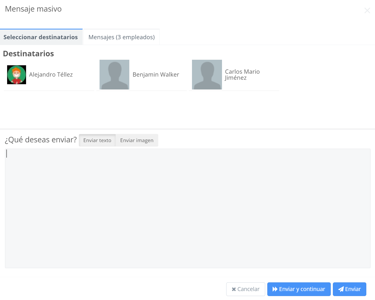
Task: Close the Mensaje masivo dialog
Action: coord(367,11)
